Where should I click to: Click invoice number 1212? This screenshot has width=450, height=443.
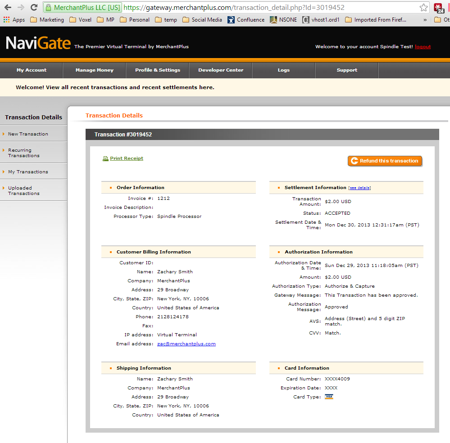(x=164, y=198)
